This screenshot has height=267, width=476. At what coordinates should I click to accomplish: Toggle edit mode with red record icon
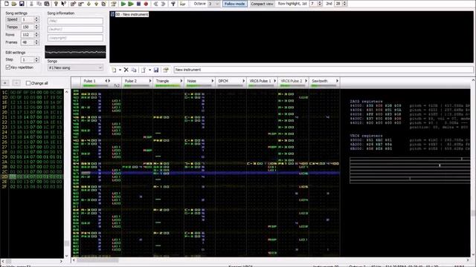pos(146,4)
